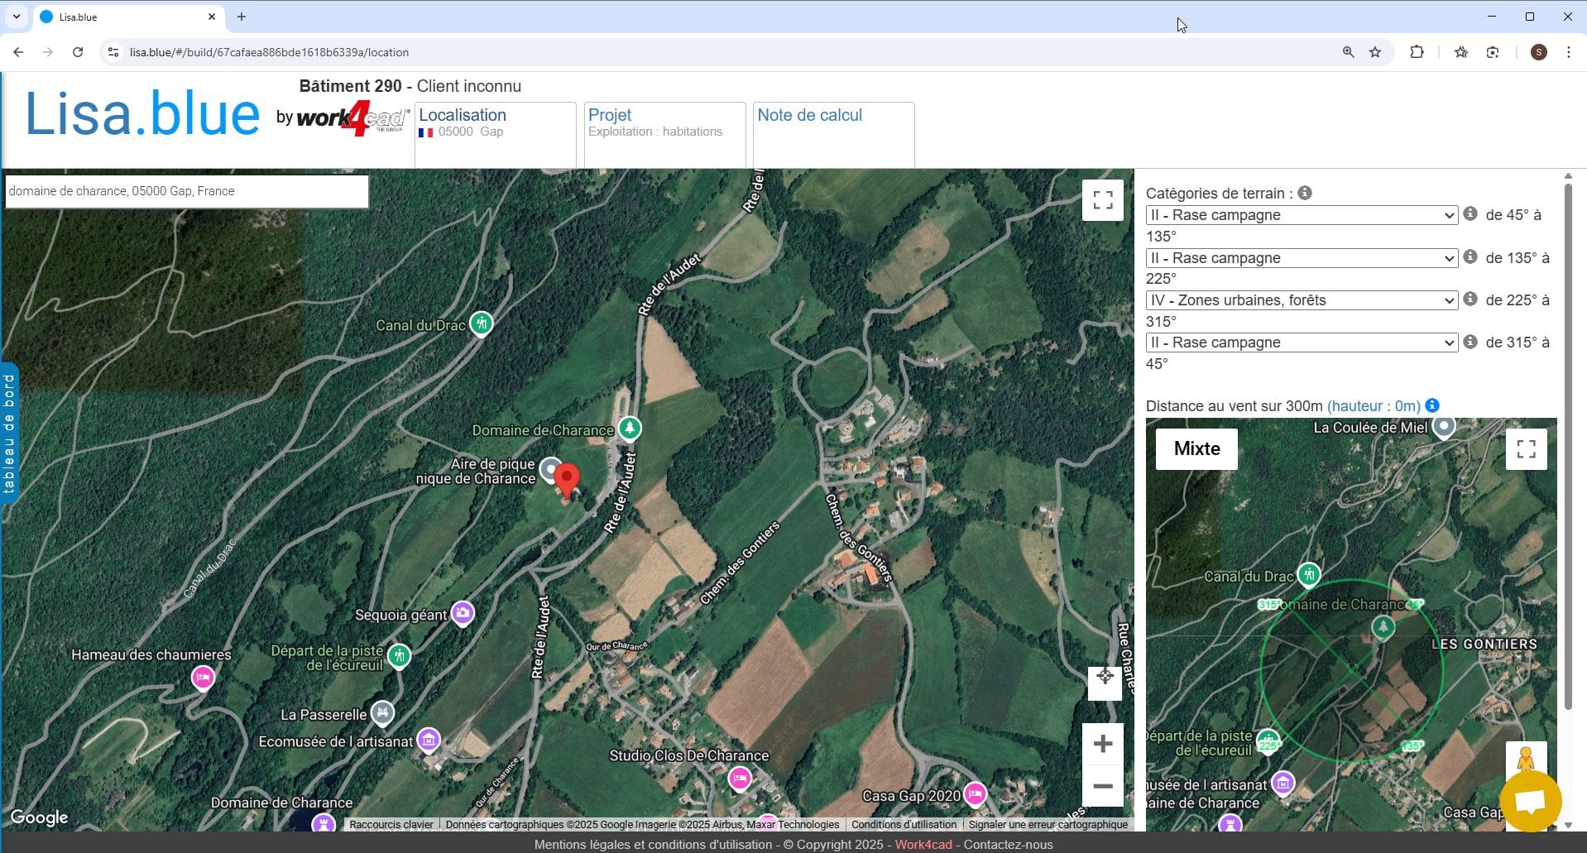Open terrain category dropdown for 315° à 45°
Image resolution: width=1587 pixels, height=853 pixels.
1302,343
